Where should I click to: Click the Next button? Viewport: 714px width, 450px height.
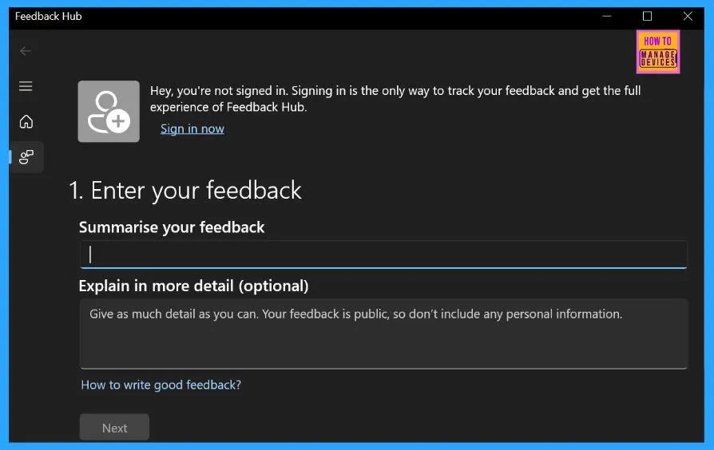[x=114, y=427]
